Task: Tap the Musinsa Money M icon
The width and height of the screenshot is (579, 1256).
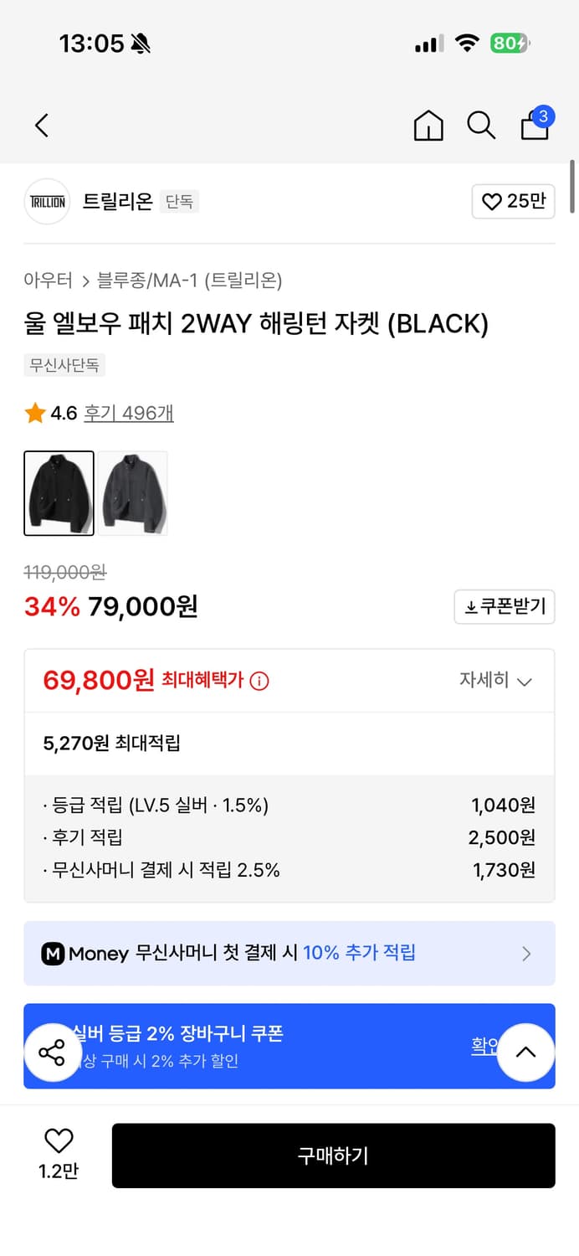Action: [52, 954]
